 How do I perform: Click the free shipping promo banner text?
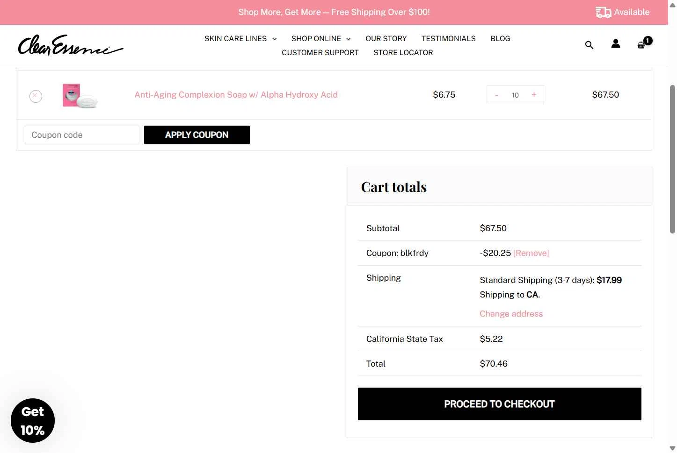pos(334,12)
